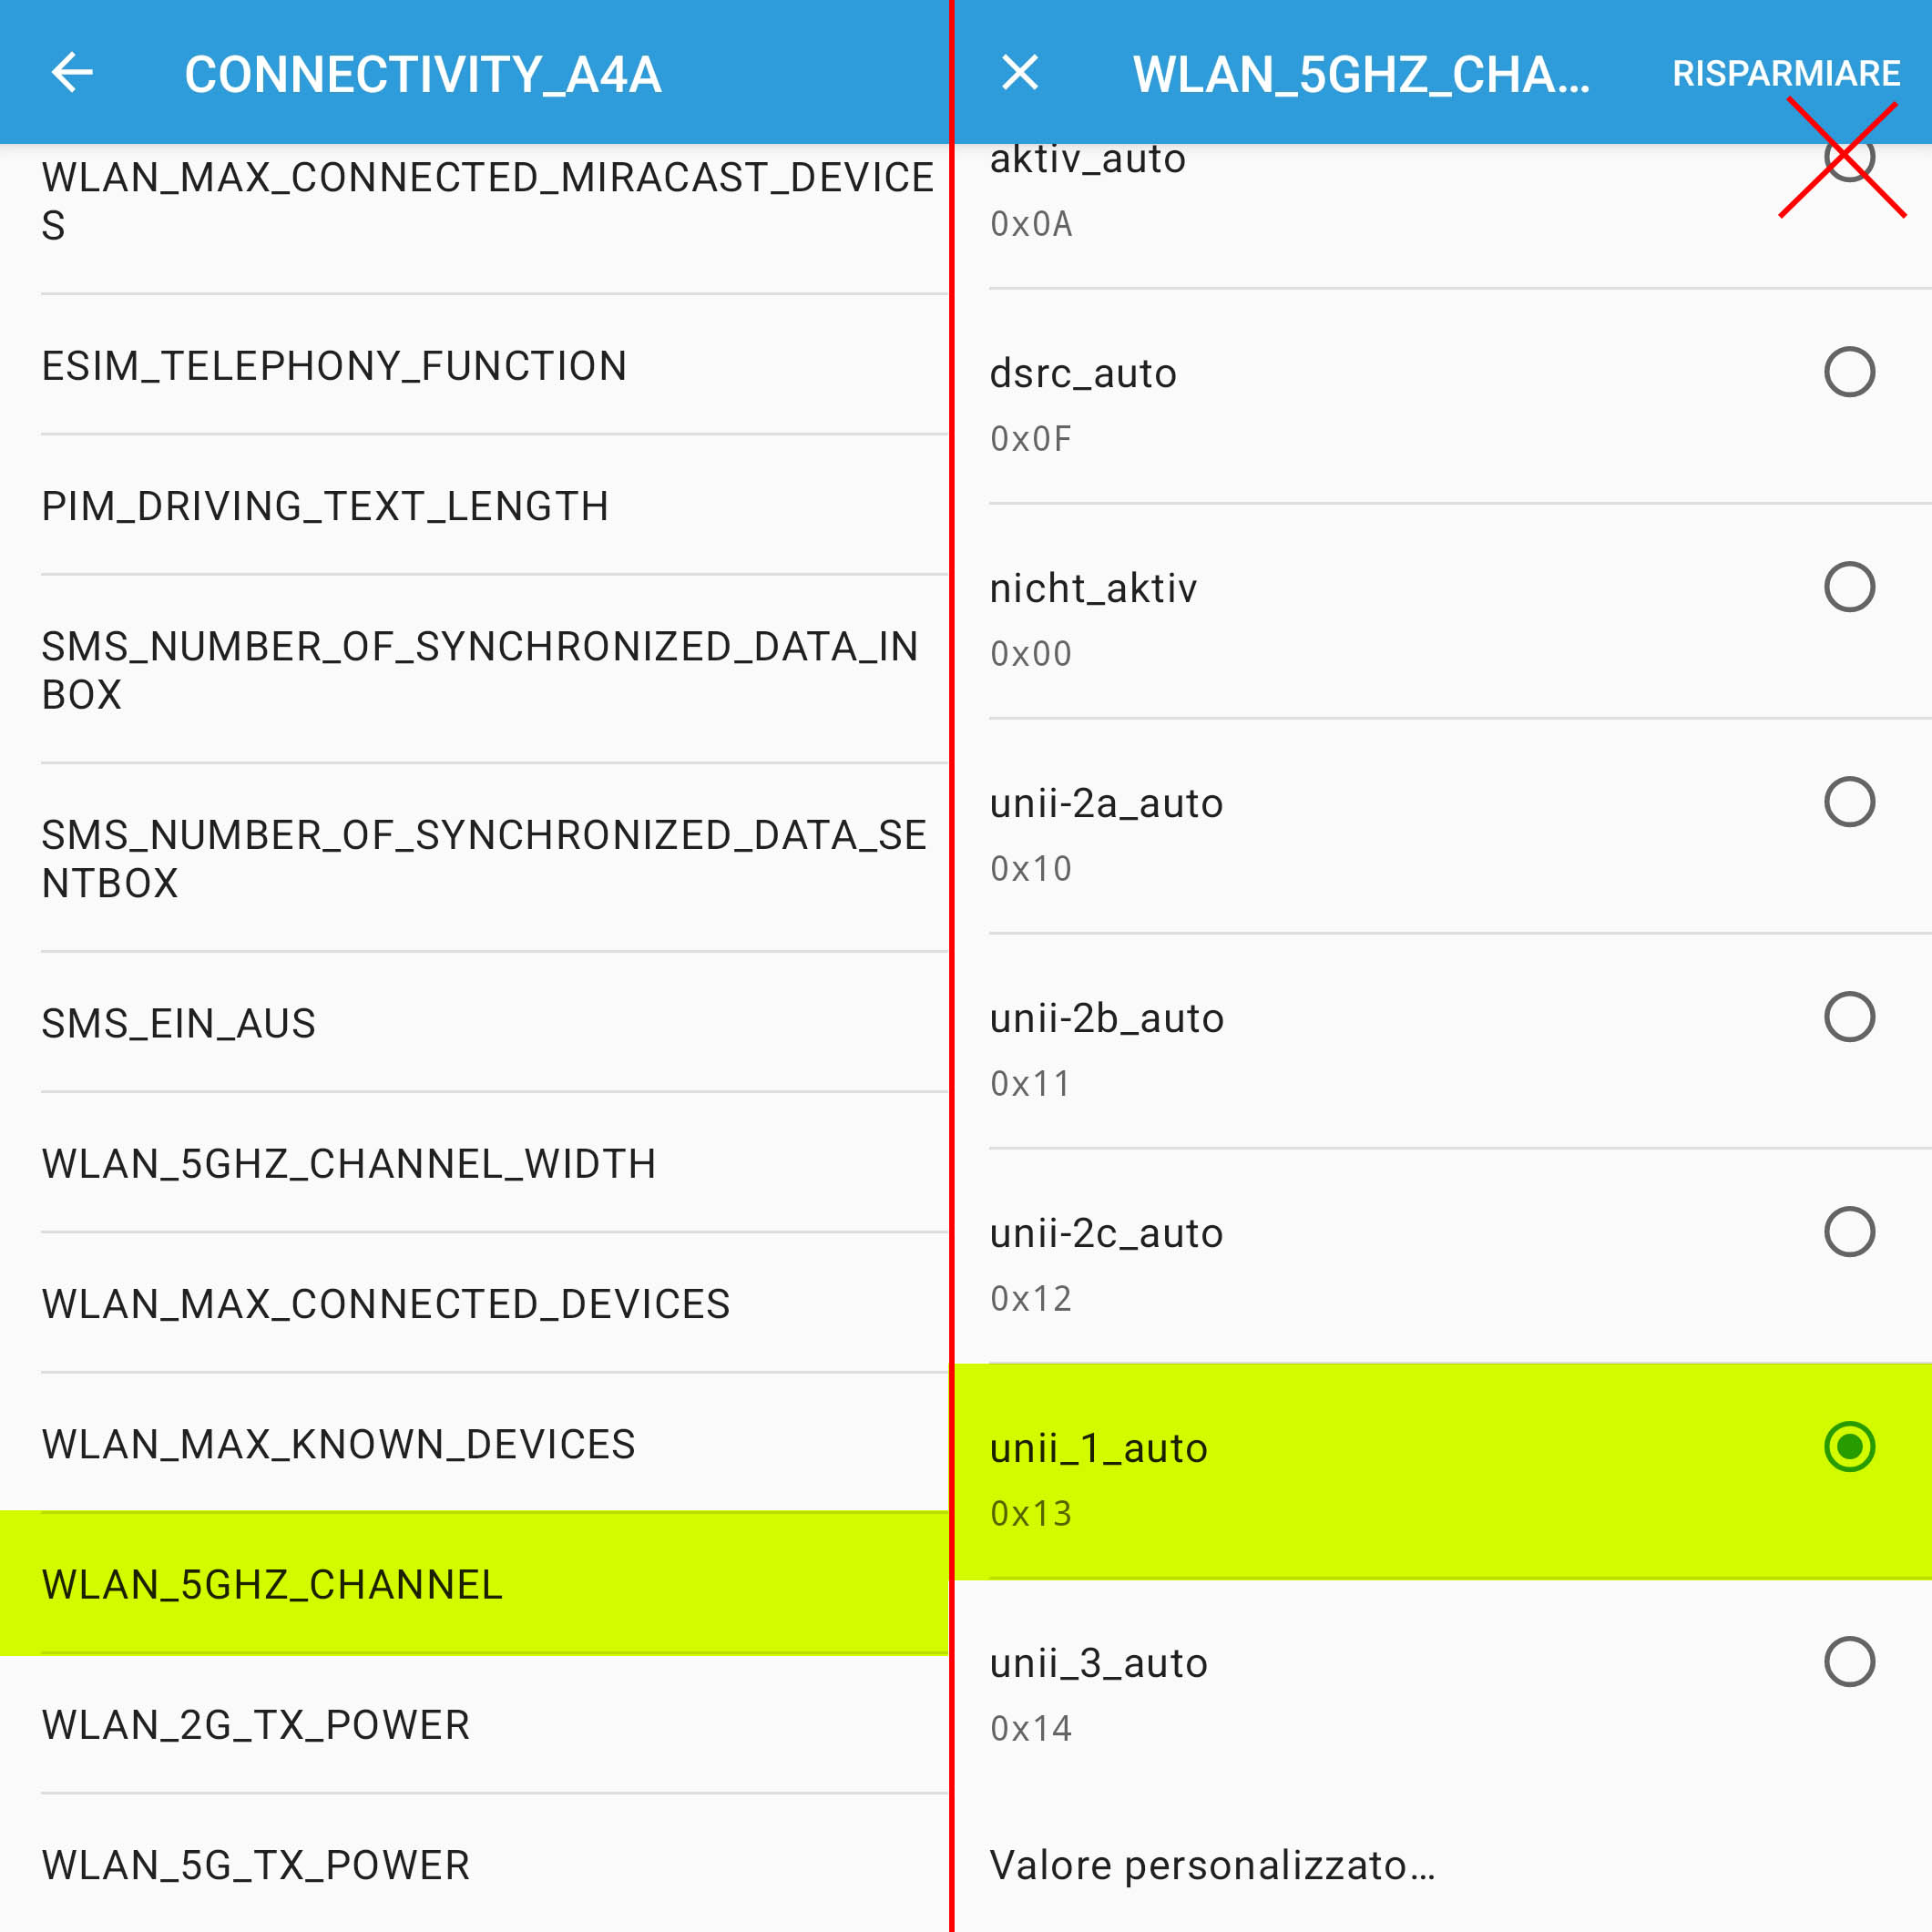The height and width of the screenshot is (1932, 1932).
Task: Select the highlighted WLAN_5GHZ_CHANNEL entry
Action: (x=272, y=1585)
